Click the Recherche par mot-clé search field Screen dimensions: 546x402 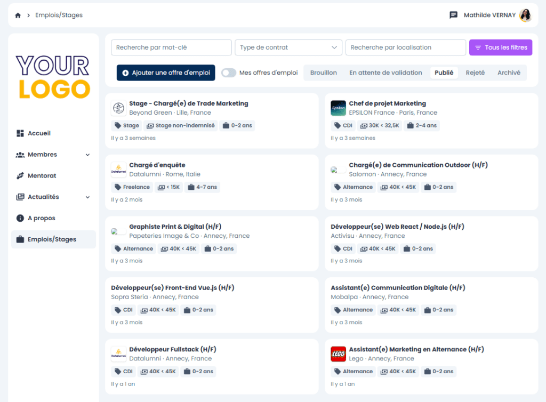tap(171, 47)
